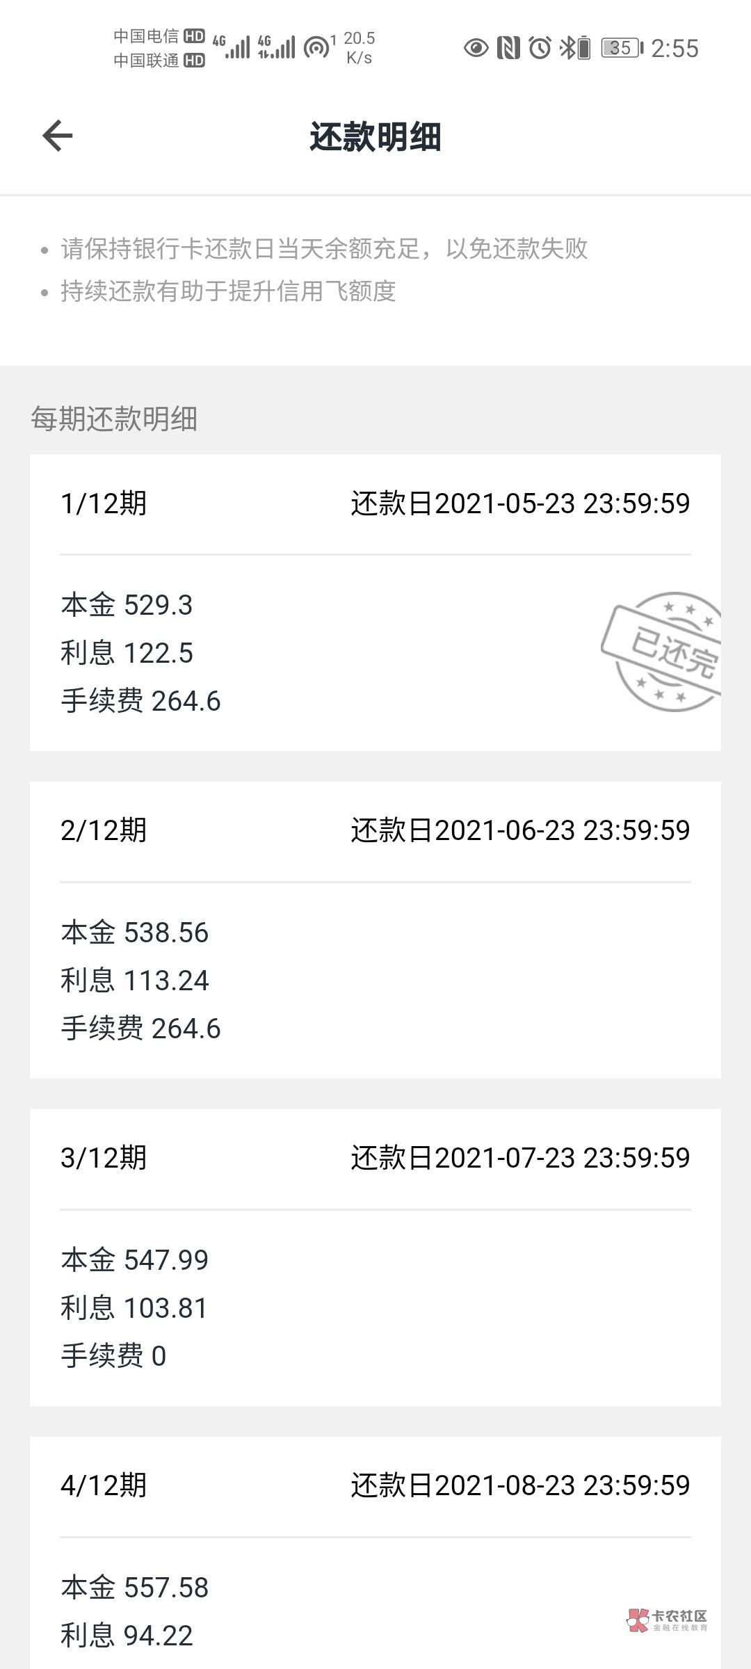
Task: Tap the 每期还款明细 section header
Action: (114, 419)
